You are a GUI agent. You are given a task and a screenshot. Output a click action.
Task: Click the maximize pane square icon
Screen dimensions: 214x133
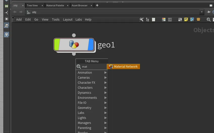[211, 6]
